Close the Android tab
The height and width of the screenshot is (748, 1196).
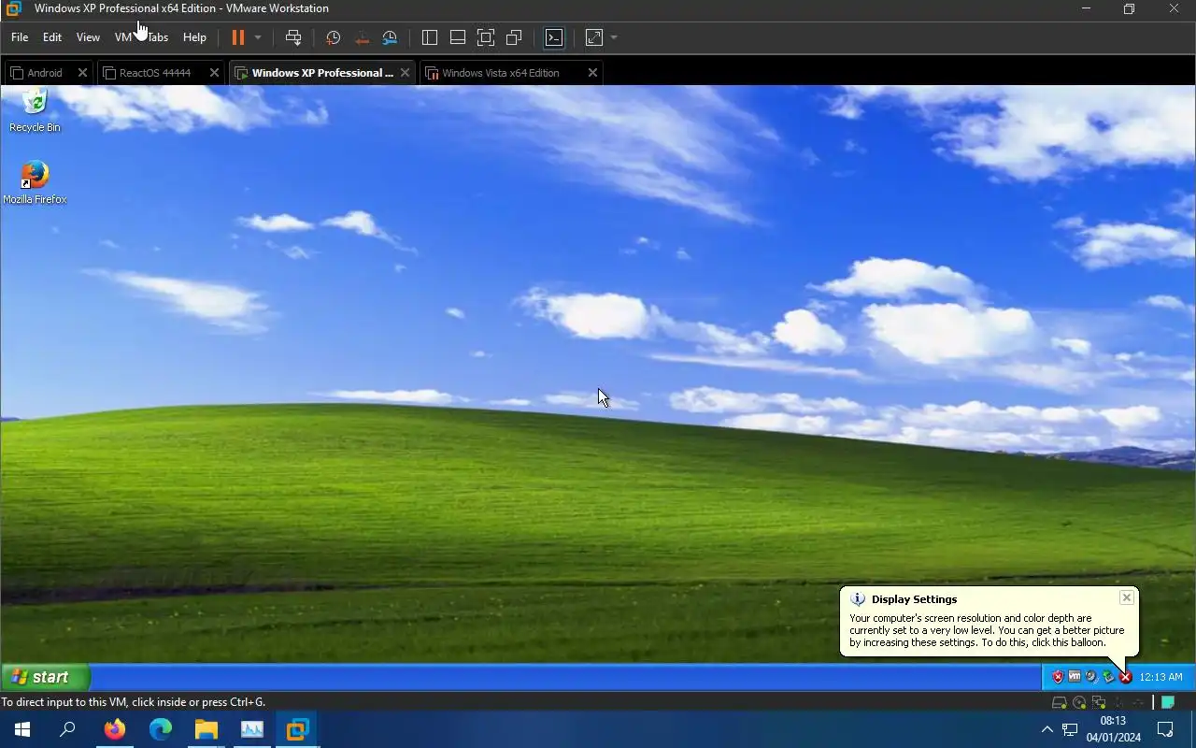click(x=82, y=73)
